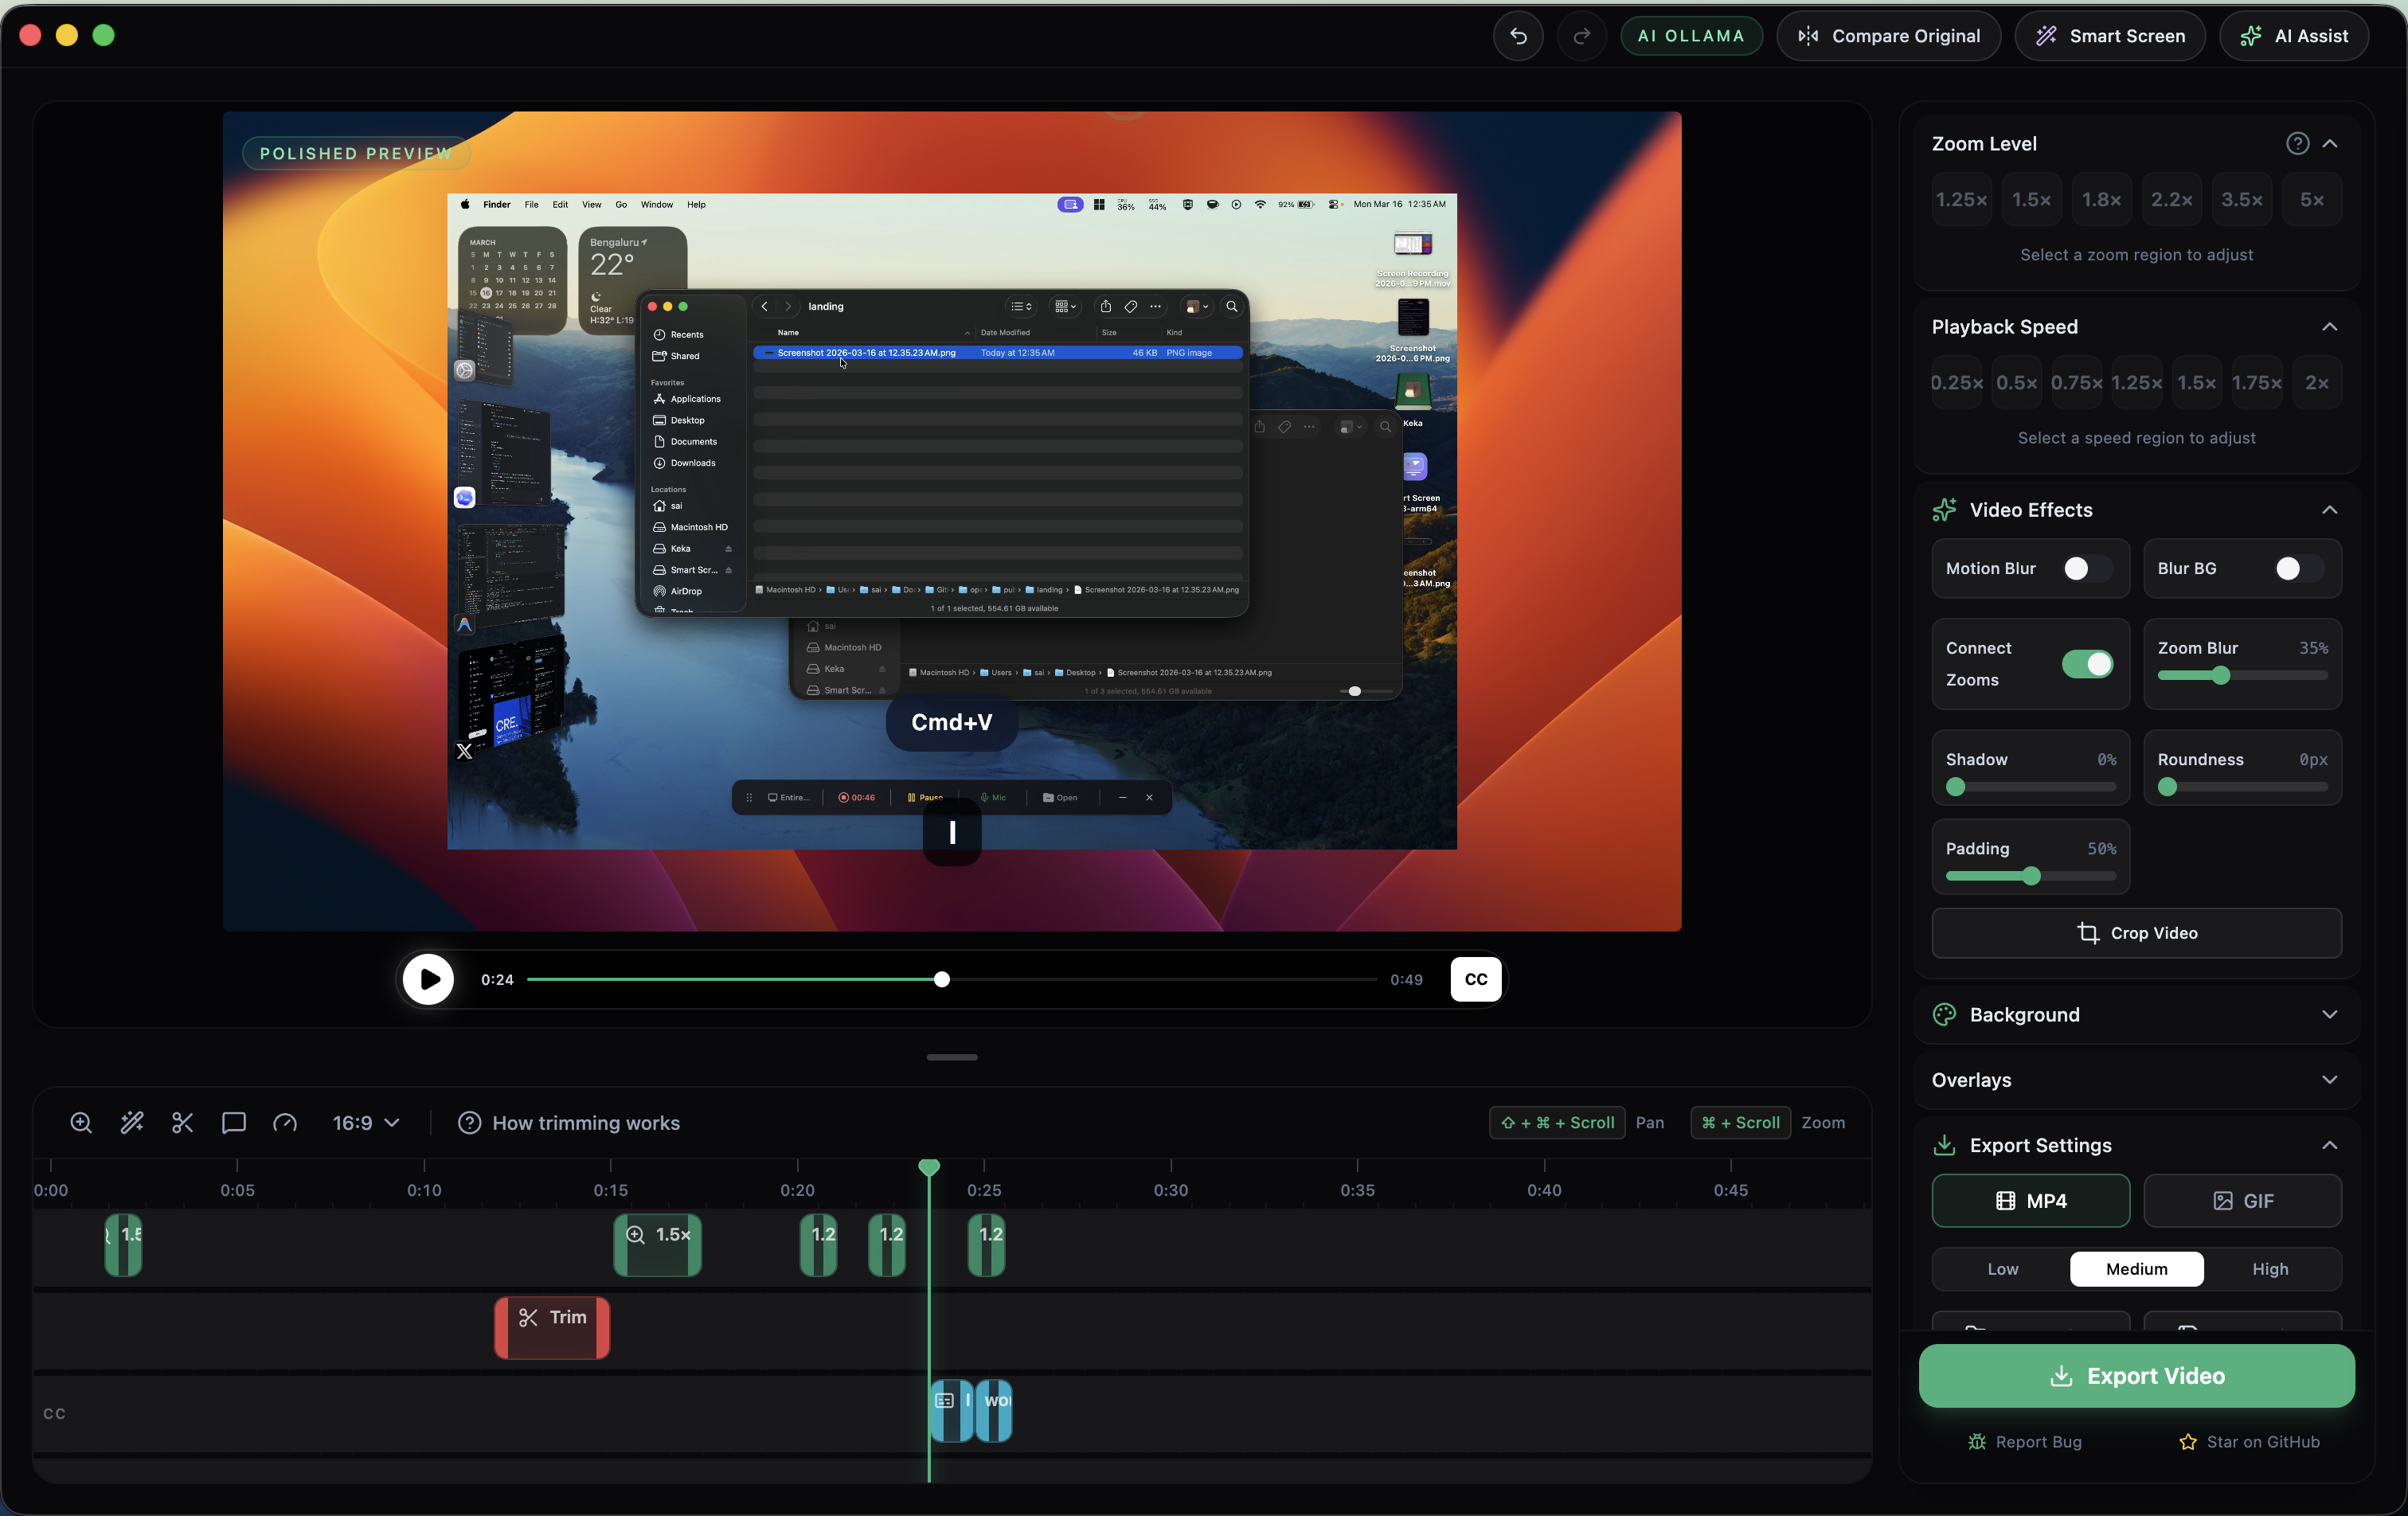Click the redo arrow in the top bar
2408x1516 pixels.
pos(1581,36)
